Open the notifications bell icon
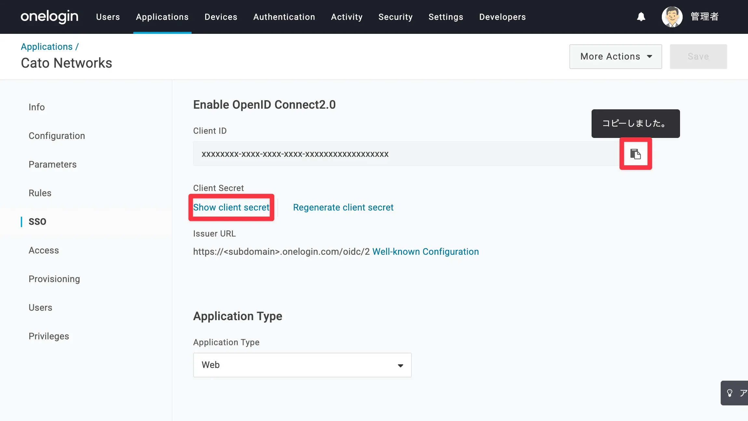Viewport: 748px width, 421px height. click(x=641, y=17)
